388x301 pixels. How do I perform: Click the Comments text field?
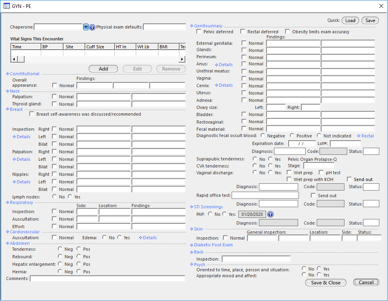pos(108,279)
